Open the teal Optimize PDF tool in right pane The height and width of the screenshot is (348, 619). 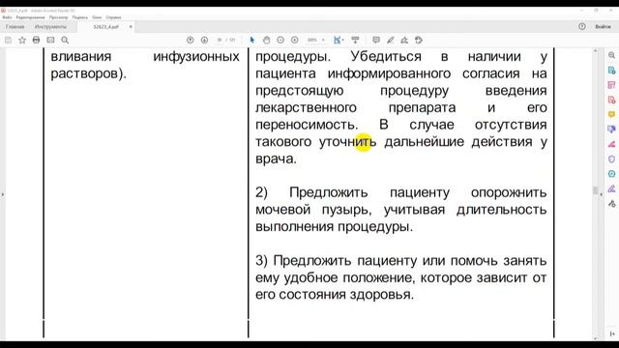[x=612, y=174]
